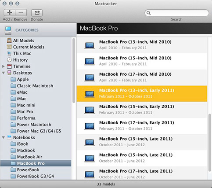Select This Mac in the sidebar

(36, 53)
